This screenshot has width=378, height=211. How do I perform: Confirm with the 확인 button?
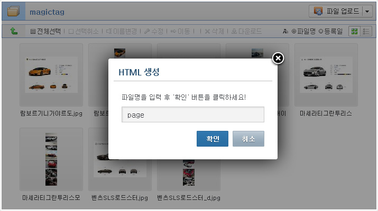(x=213, y=139)
